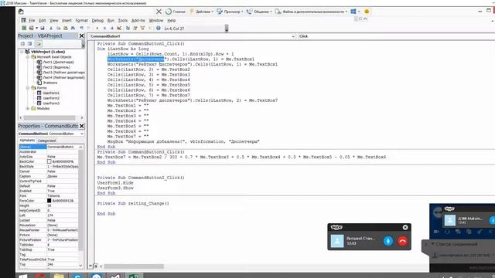Click the Windows Start button on taskbar
Viewport: 495px width, 278px height.
(x=22, y=276)
